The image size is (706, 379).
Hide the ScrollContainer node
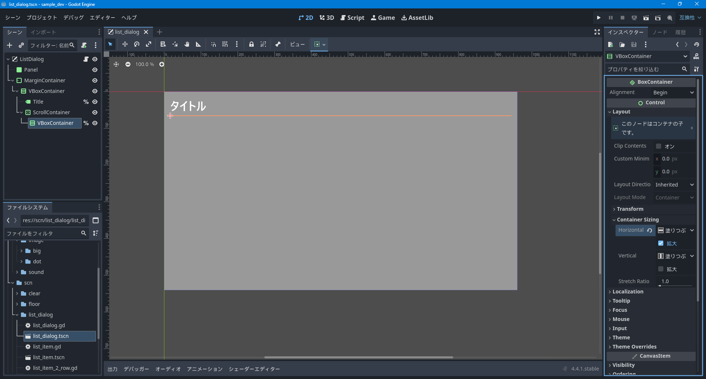point(95,112)
